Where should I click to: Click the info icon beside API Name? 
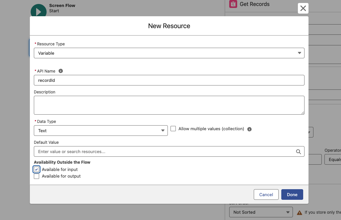(61, 71)
